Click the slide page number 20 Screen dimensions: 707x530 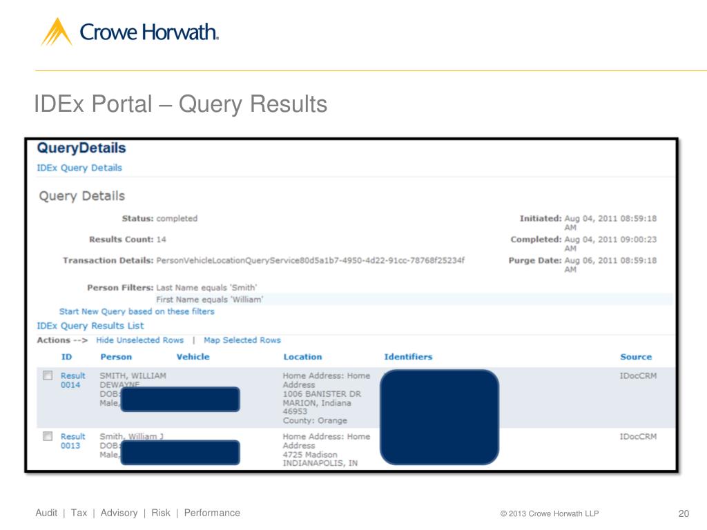684,513
